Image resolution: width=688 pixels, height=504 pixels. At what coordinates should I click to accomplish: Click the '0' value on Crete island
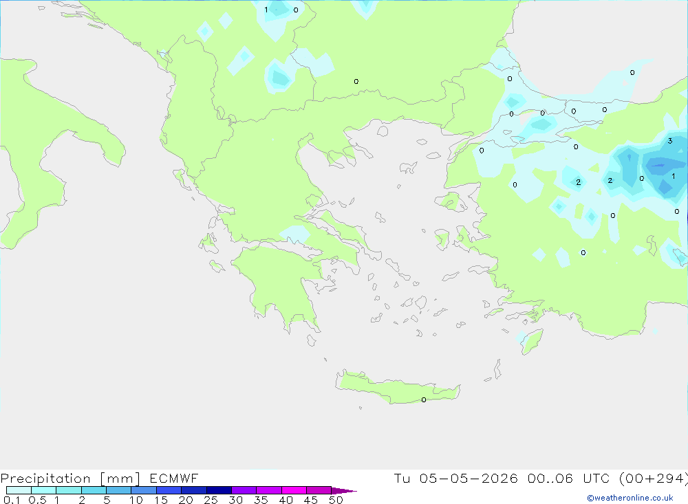423,399
